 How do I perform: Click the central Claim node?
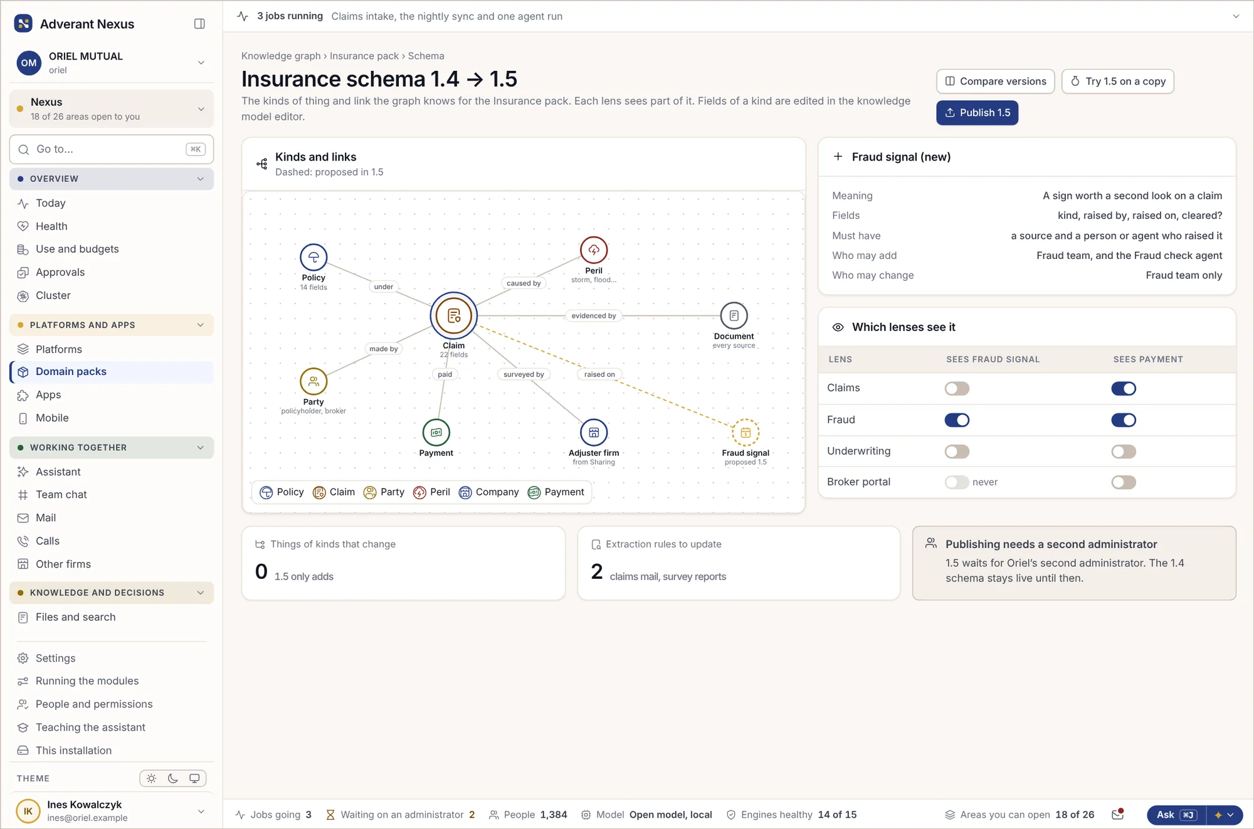(453, 315)
